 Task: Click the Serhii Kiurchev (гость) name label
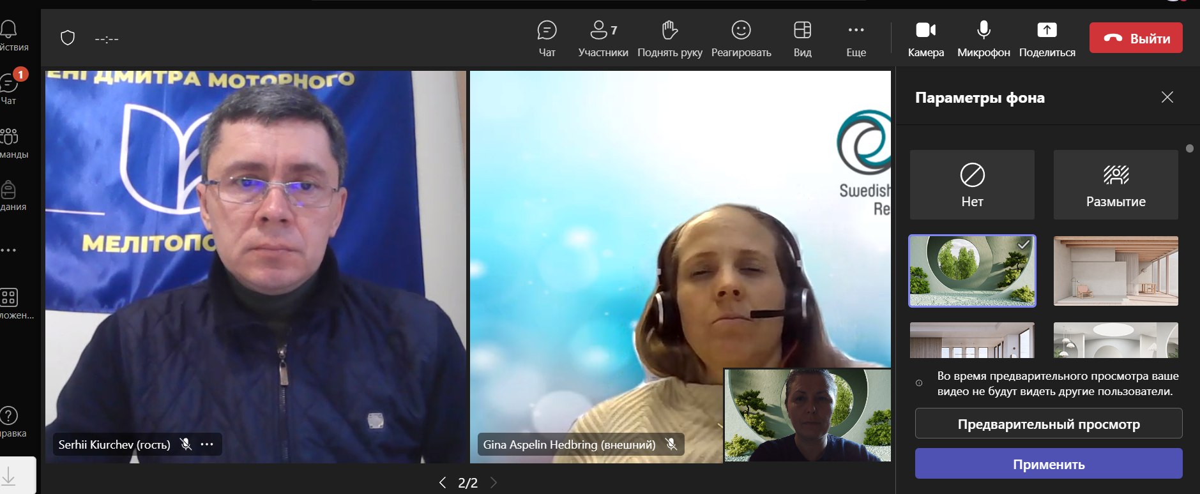pyautogui.click(x=114, y=444)
